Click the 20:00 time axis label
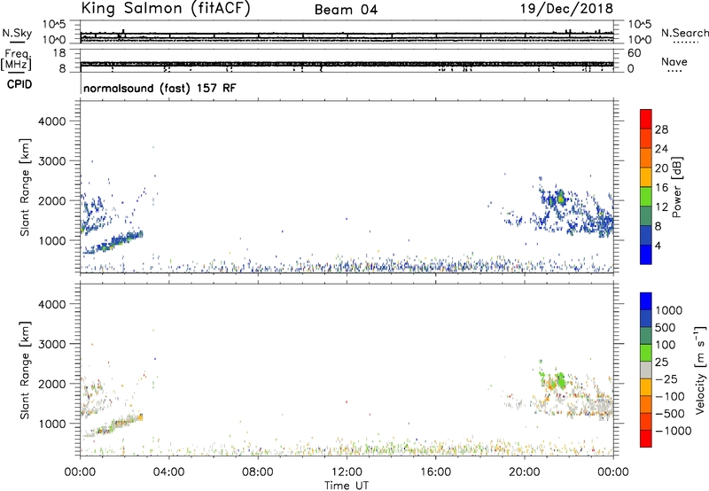This screenshot has height=491, width=709. 524,472
